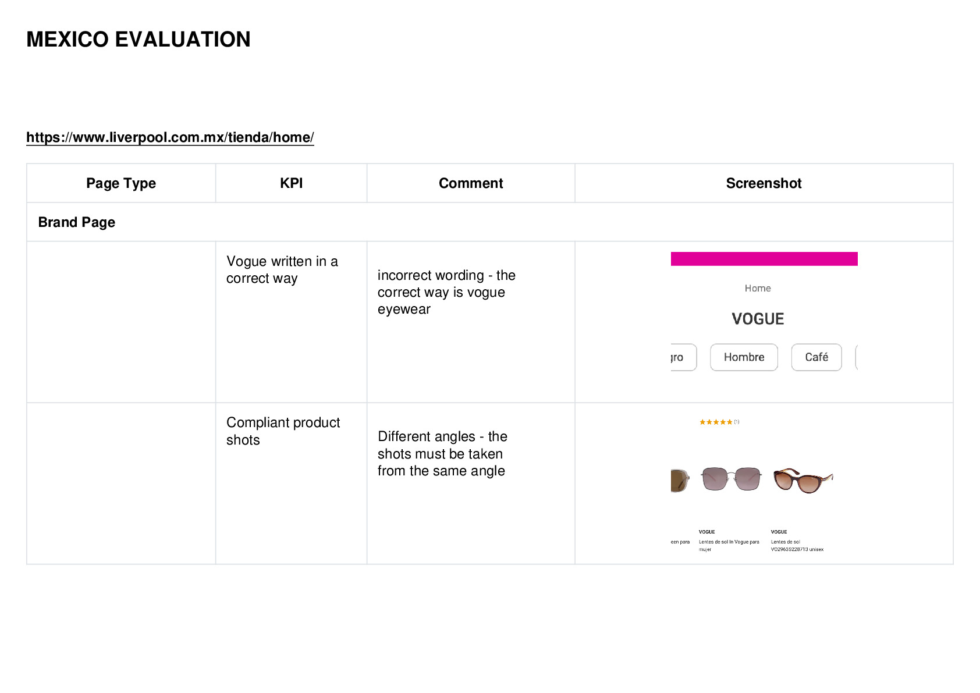Click the magenta banner bar
This screenshot has width=980, height=693.
pyautogui.click(x=764, y=259)
